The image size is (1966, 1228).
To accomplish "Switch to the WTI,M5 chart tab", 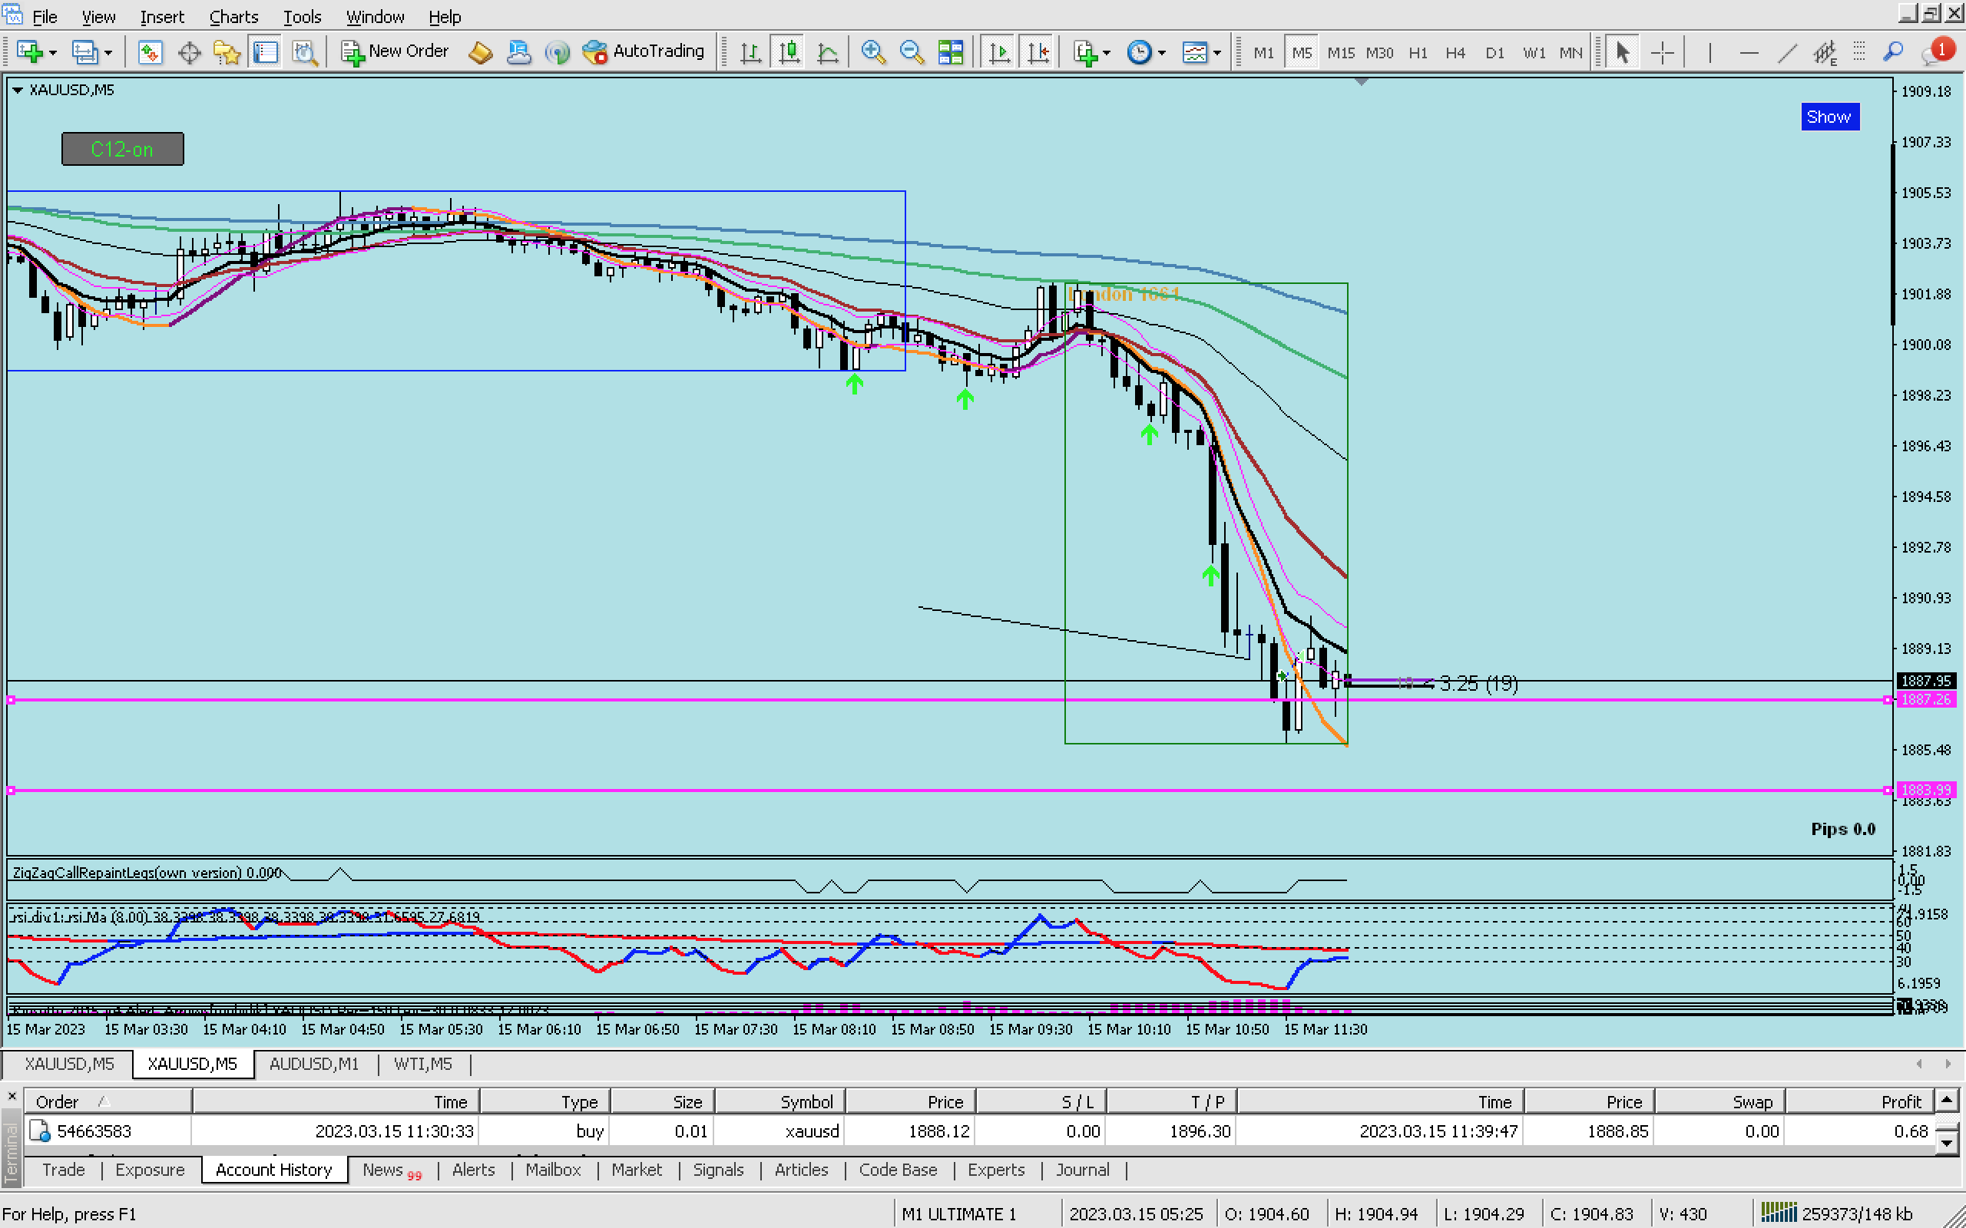I will click(x=422, y=1064).
